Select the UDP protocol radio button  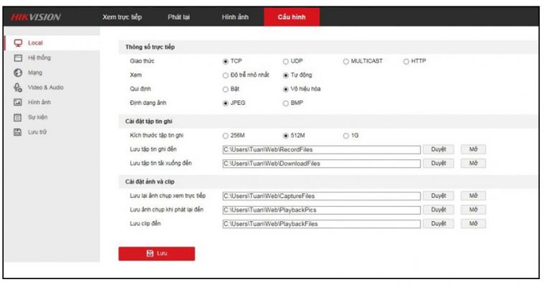point(286,62)
